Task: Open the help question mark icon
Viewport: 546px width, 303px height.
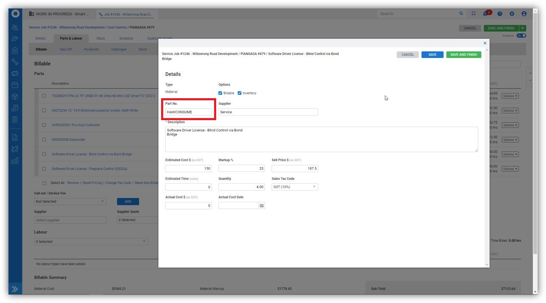Action: pyautogui.click(x=500, y=14)
